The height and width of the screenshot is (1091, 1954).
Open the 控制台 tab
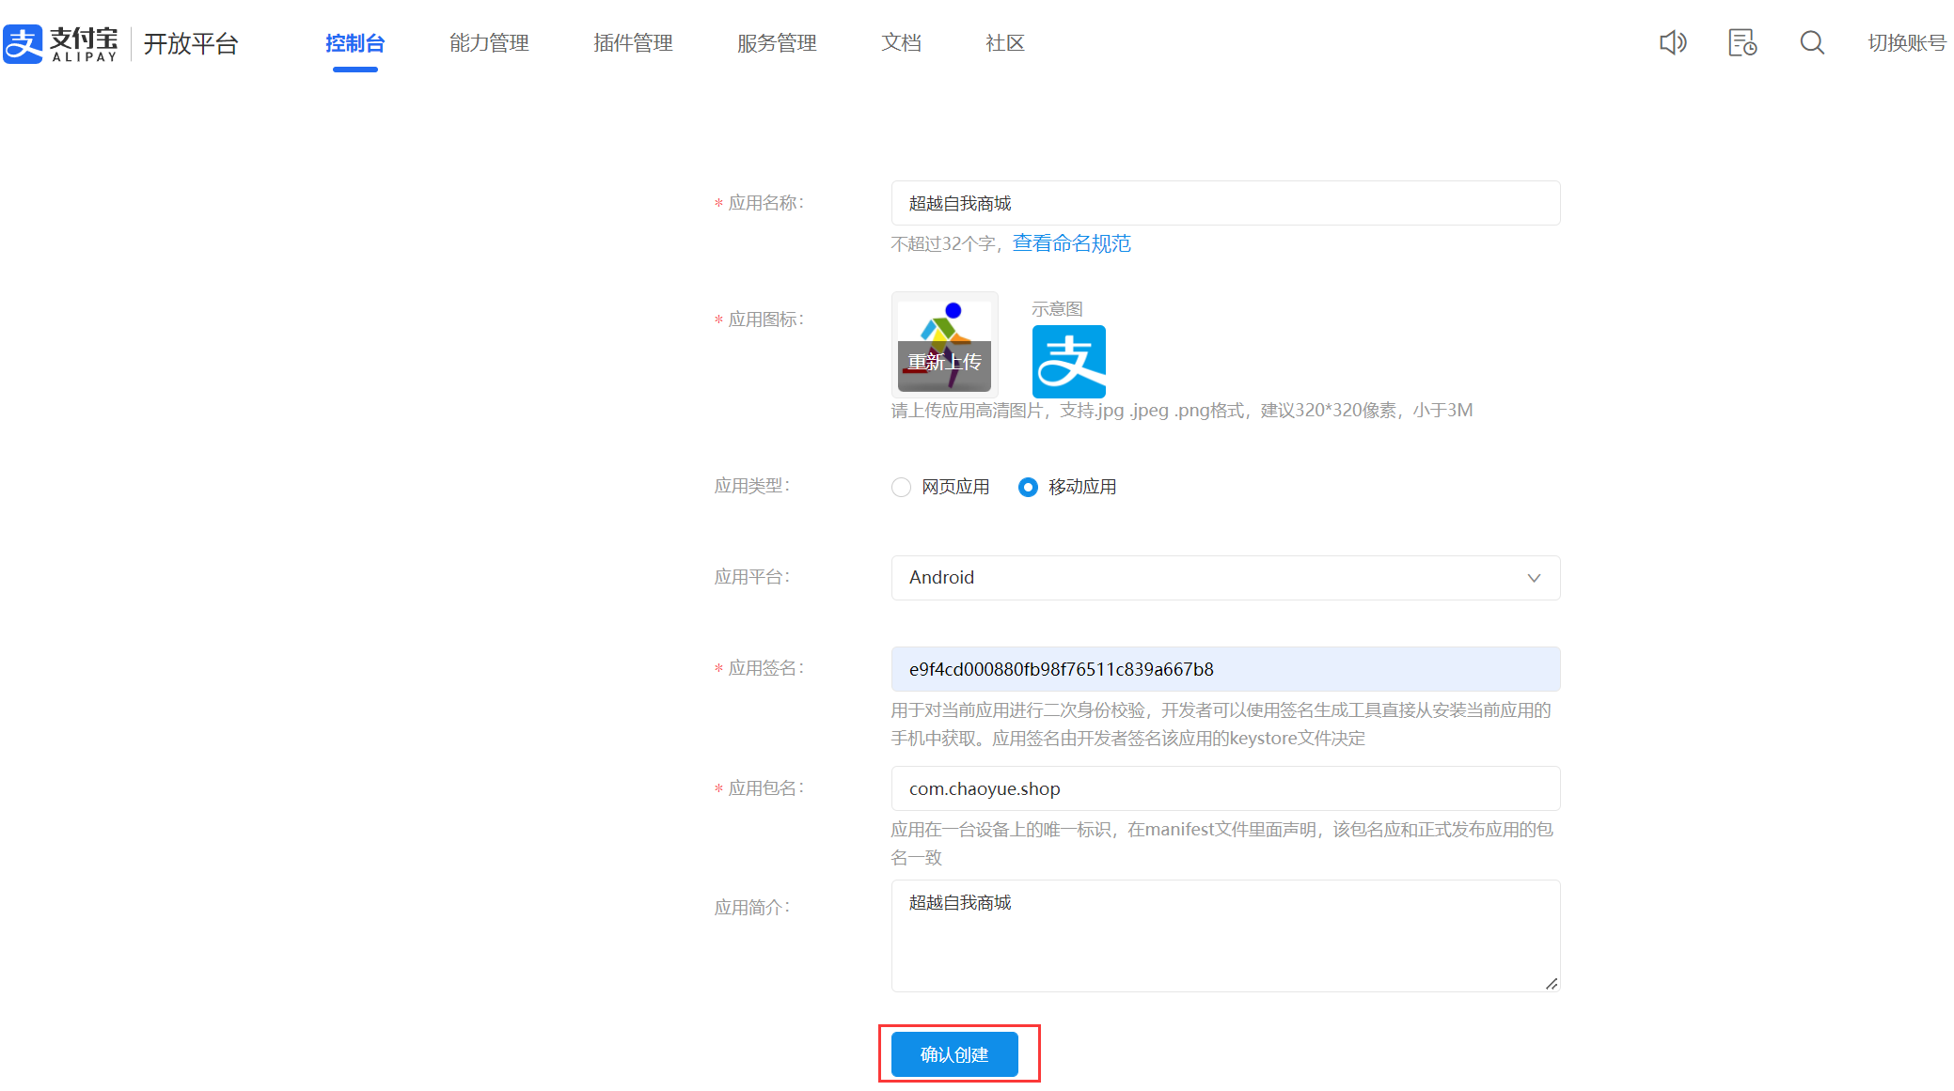pyautogui.click(x=355, y=43)
